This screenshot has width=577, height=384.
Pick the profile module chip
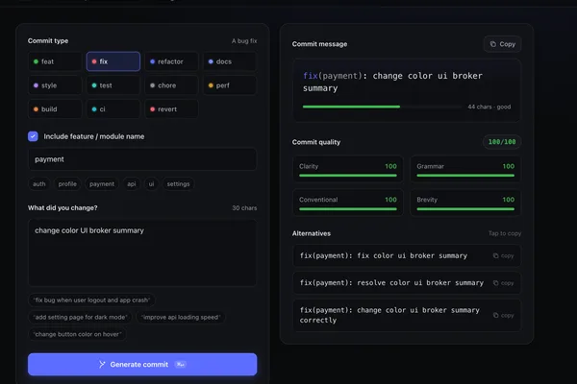67,183
